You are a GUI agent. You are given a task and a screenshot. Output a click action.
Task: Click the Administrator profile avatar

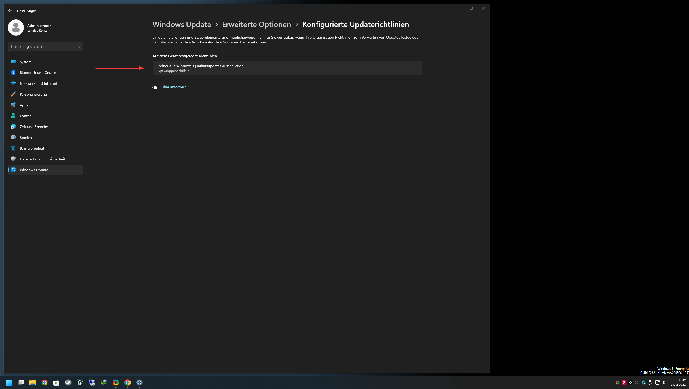coord(16,28)
